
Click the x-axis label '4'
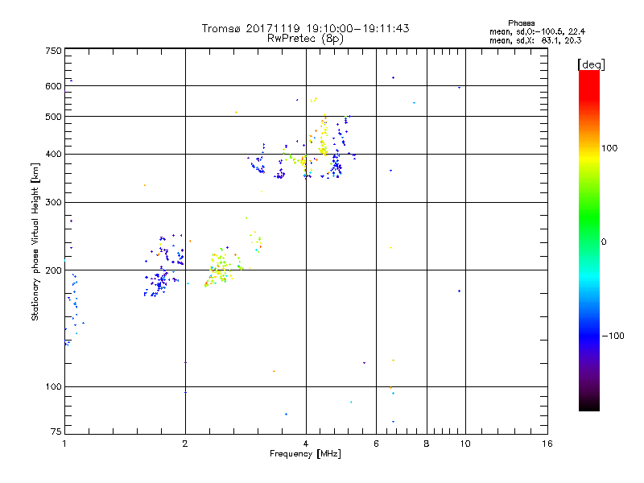coord(306,444)
